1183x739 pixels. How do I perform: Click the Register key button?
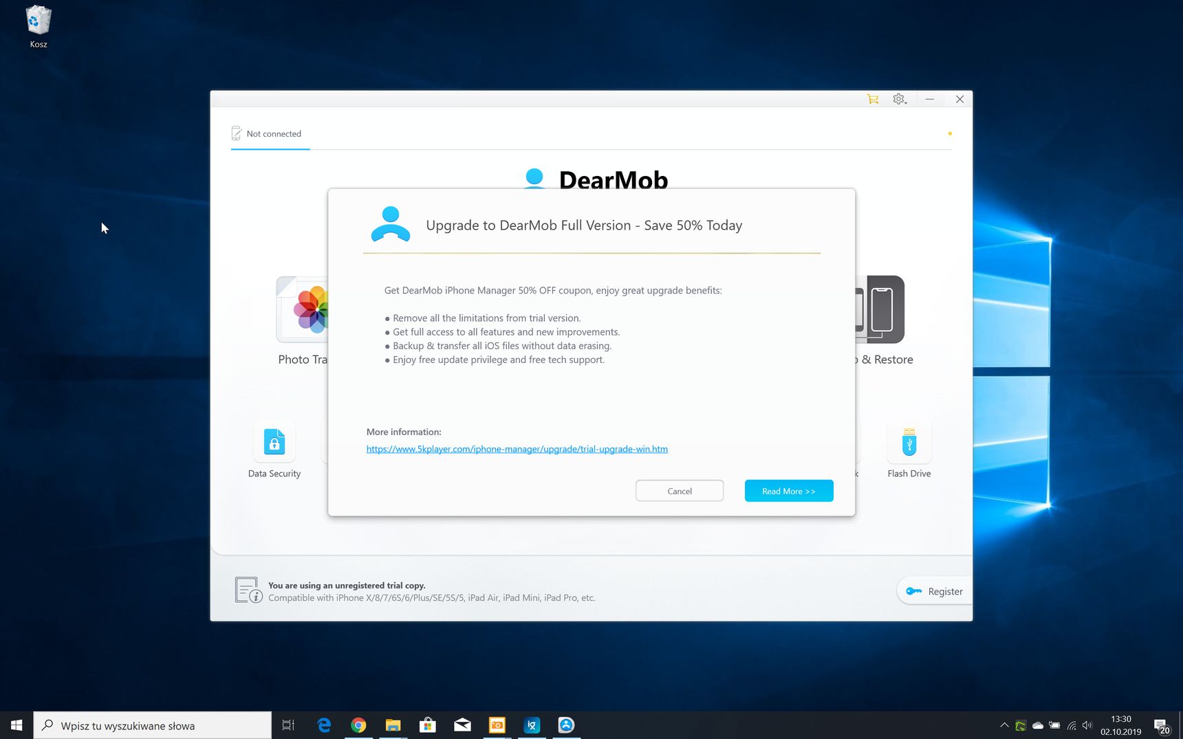click(935, 591)
